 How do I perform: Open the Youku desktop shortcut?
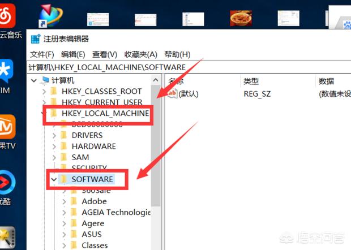tap(8, 182)
